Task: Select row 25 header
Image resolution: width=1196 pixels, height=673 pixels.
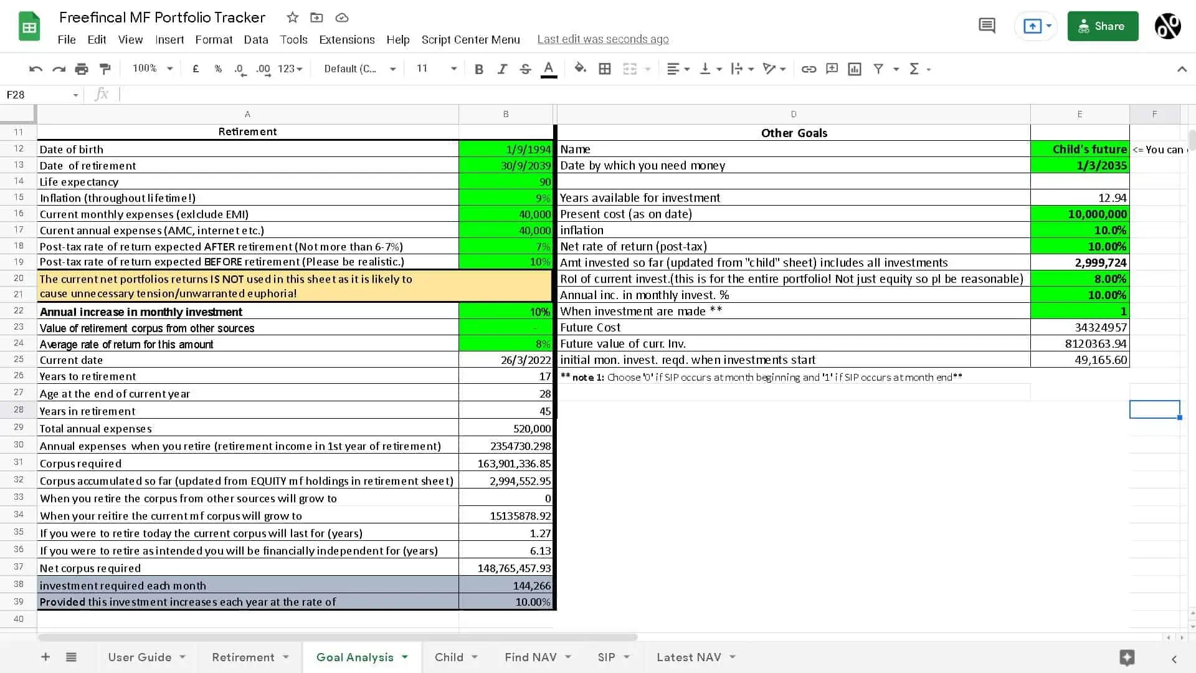Action: coord(19,360)
